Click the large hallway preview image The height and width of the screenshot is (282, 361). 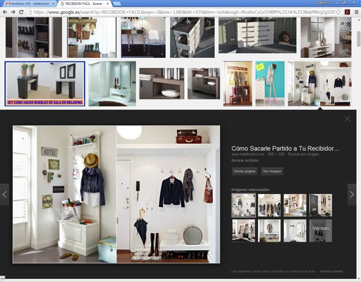coord(116,194)
